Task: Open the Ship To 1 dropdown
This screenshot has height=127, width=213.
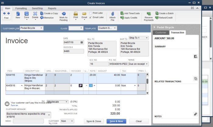Action: click(147, 38)
